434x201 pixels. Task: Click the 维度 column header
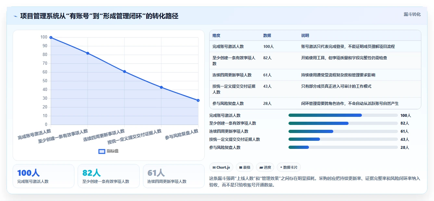point(216,36)
